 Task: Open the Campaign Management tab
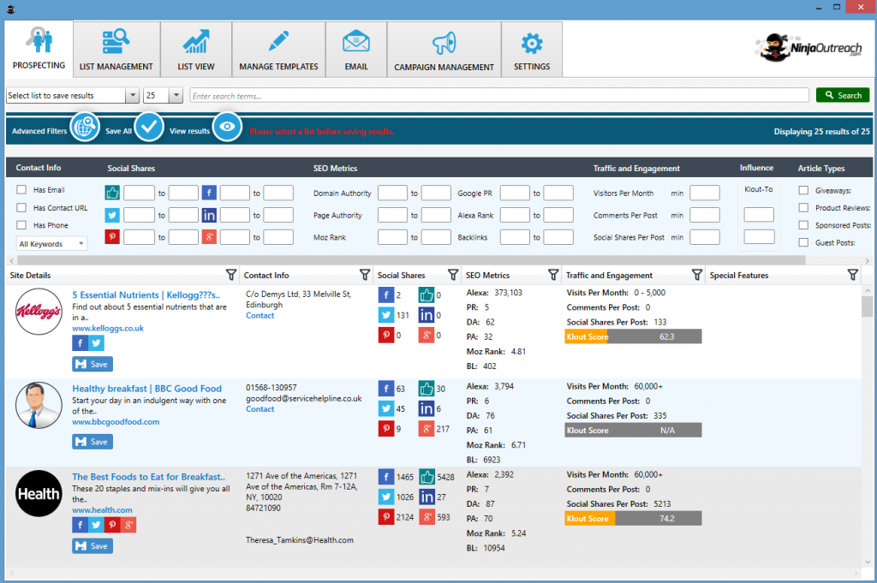click(x=444, y=49)
